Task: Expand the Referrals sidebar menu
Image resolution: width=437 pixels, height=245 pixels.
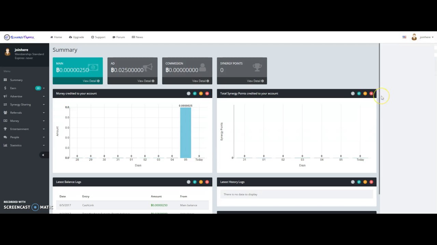Action: pos(25,113)
